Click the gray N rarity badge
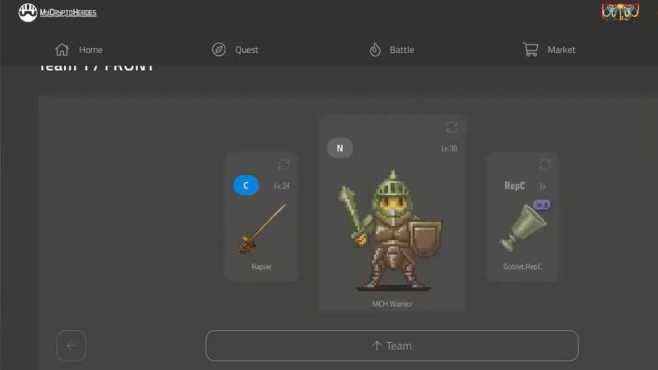Viewport: 658px width, 370px height. (340, 148)
